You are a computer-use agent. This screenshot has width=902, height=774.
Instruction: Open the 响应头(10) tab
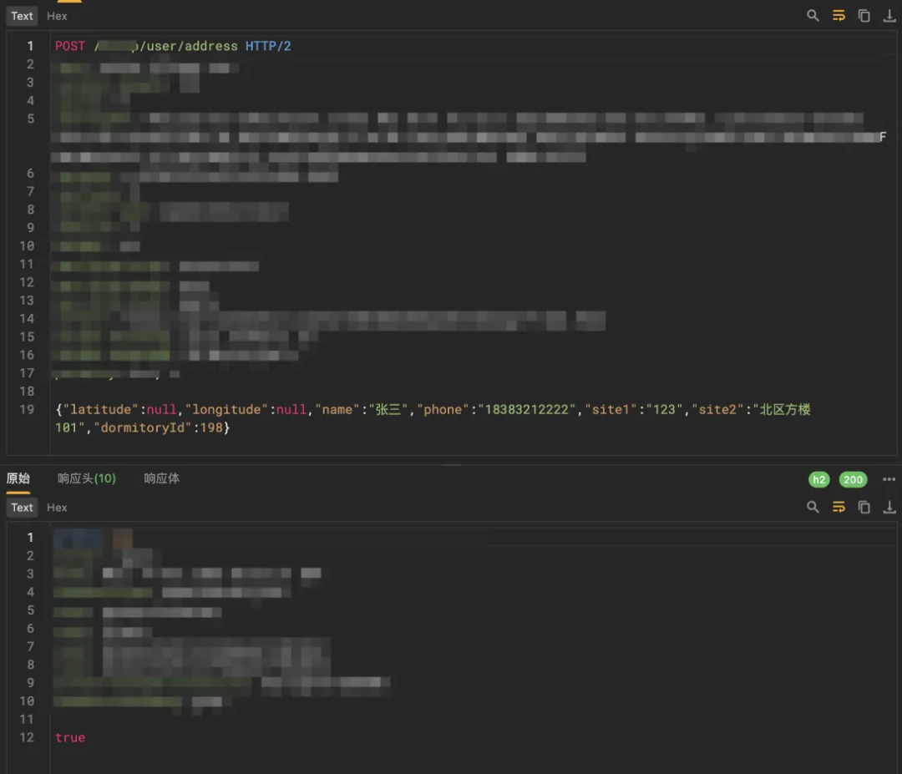pos(87,478)
